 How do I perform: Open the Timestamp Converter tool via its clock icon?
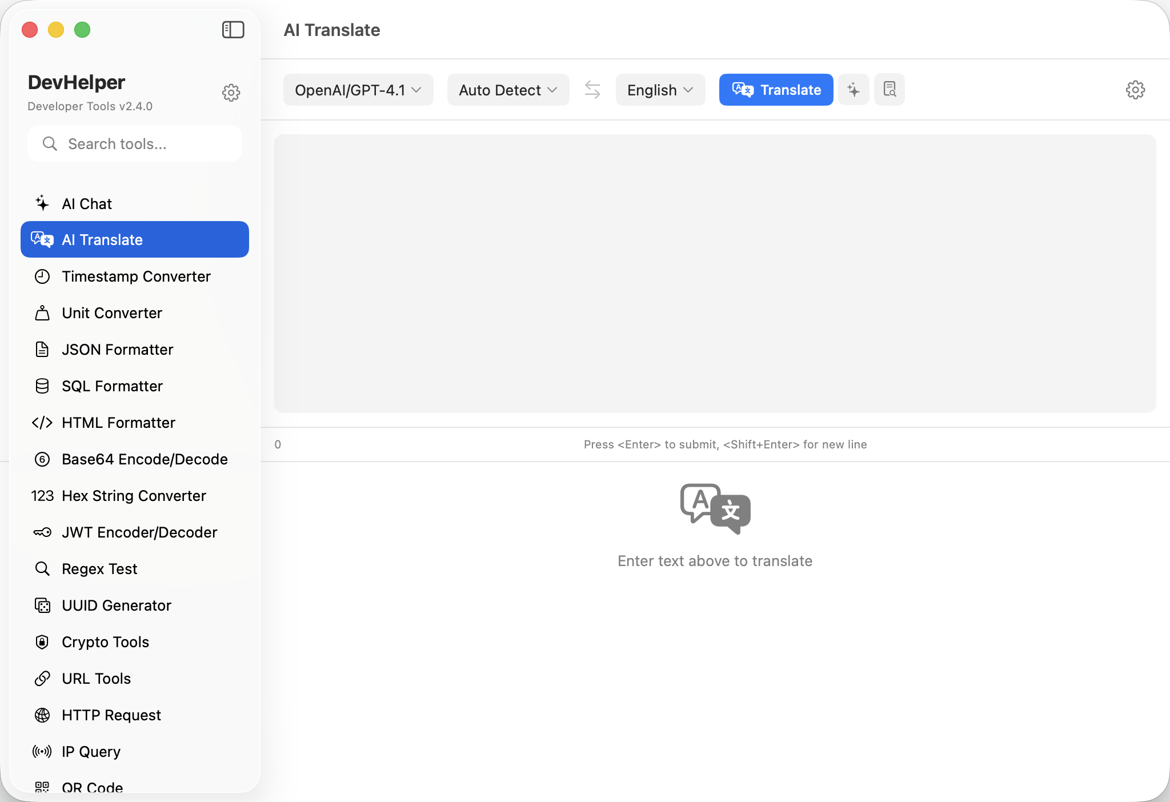pos(42,276)
